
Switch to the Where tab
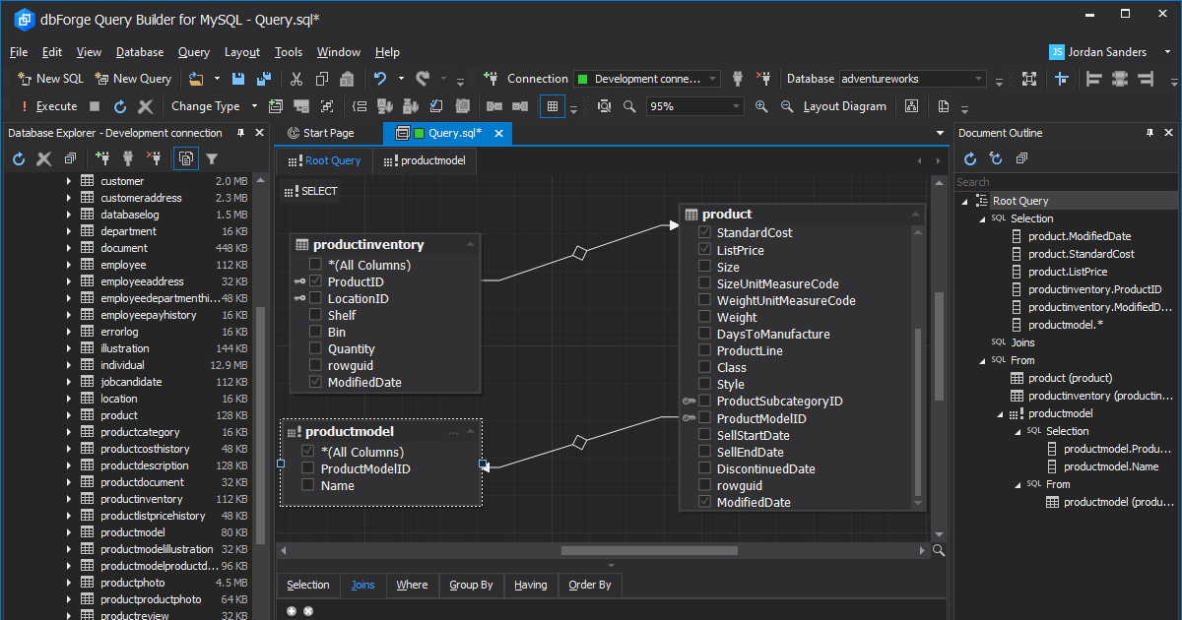[x=412, y=585]
